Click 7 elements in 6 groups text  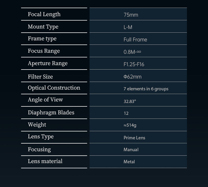pos(146,89)
